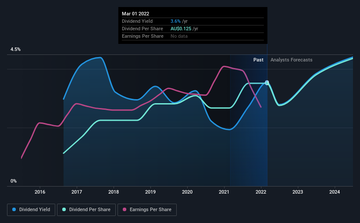
Task: Click the pink Earnings Per Share legend dot
Action: click(125, 209)
